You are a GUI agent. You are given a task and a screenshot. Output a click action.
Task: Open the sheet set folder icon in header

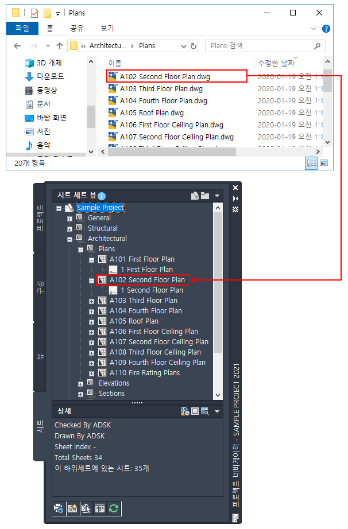[205, 196]
